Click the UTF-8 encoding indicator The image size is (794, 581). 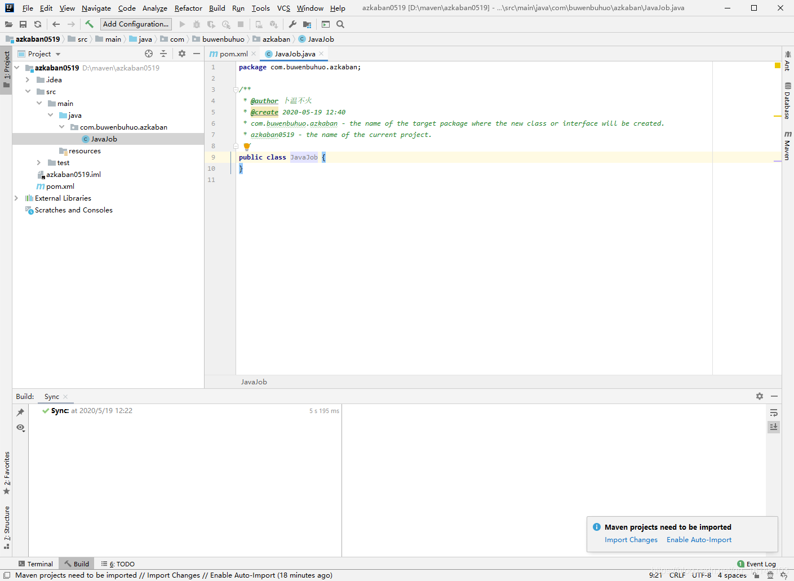click(702, 575)
